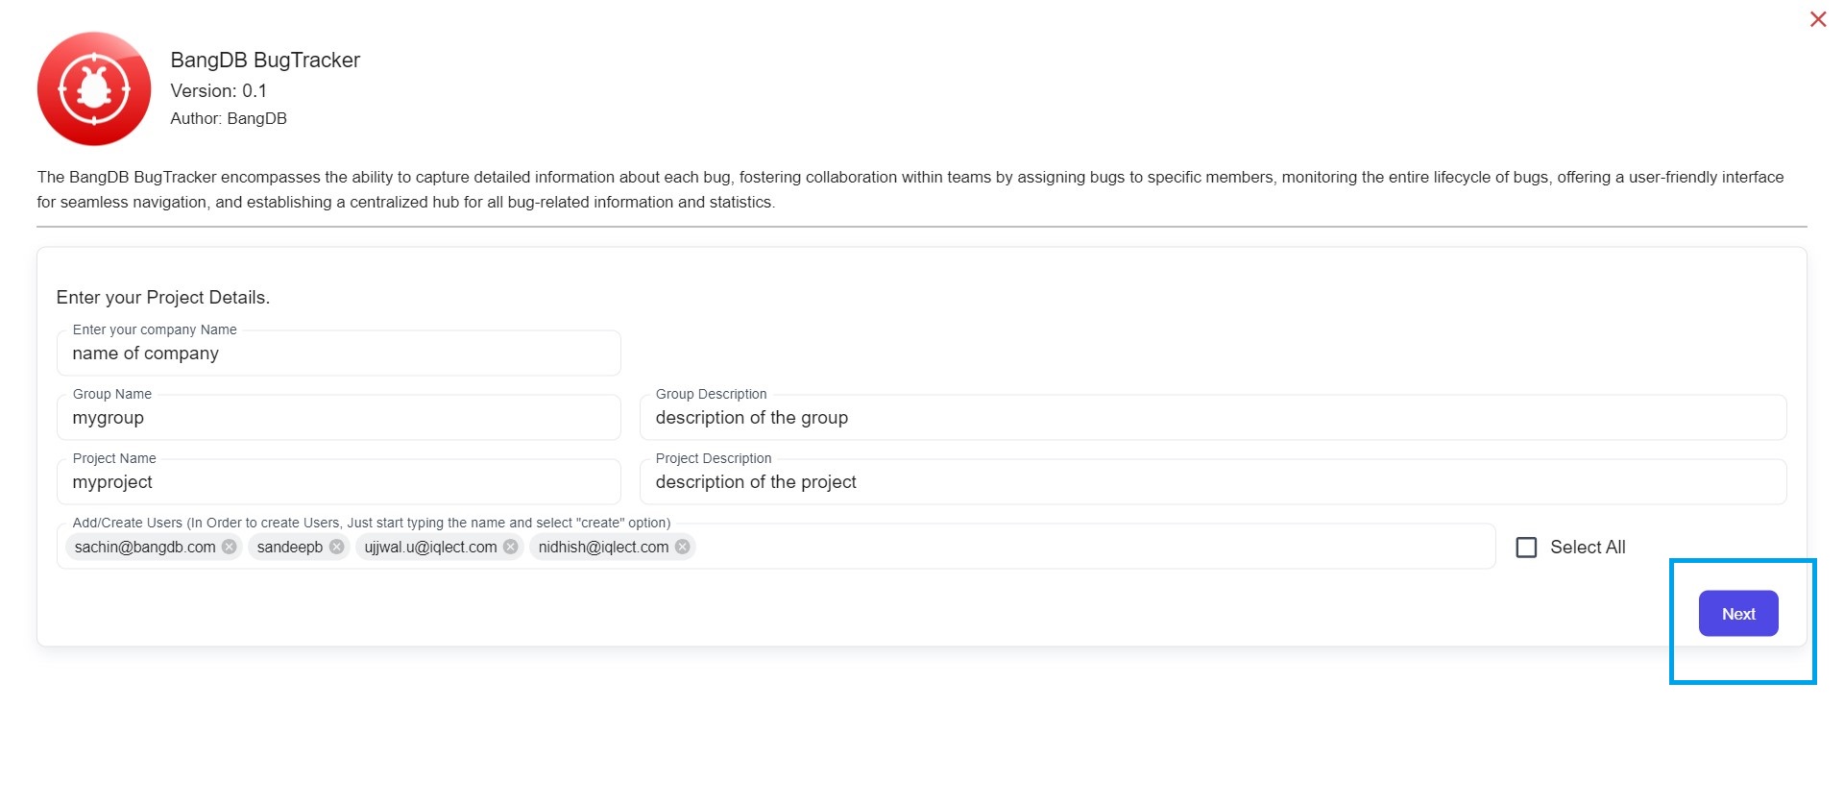This screenshot has height=805, width=1844.
Task: Select the sandeepb chip text
Action: point(290,547)
